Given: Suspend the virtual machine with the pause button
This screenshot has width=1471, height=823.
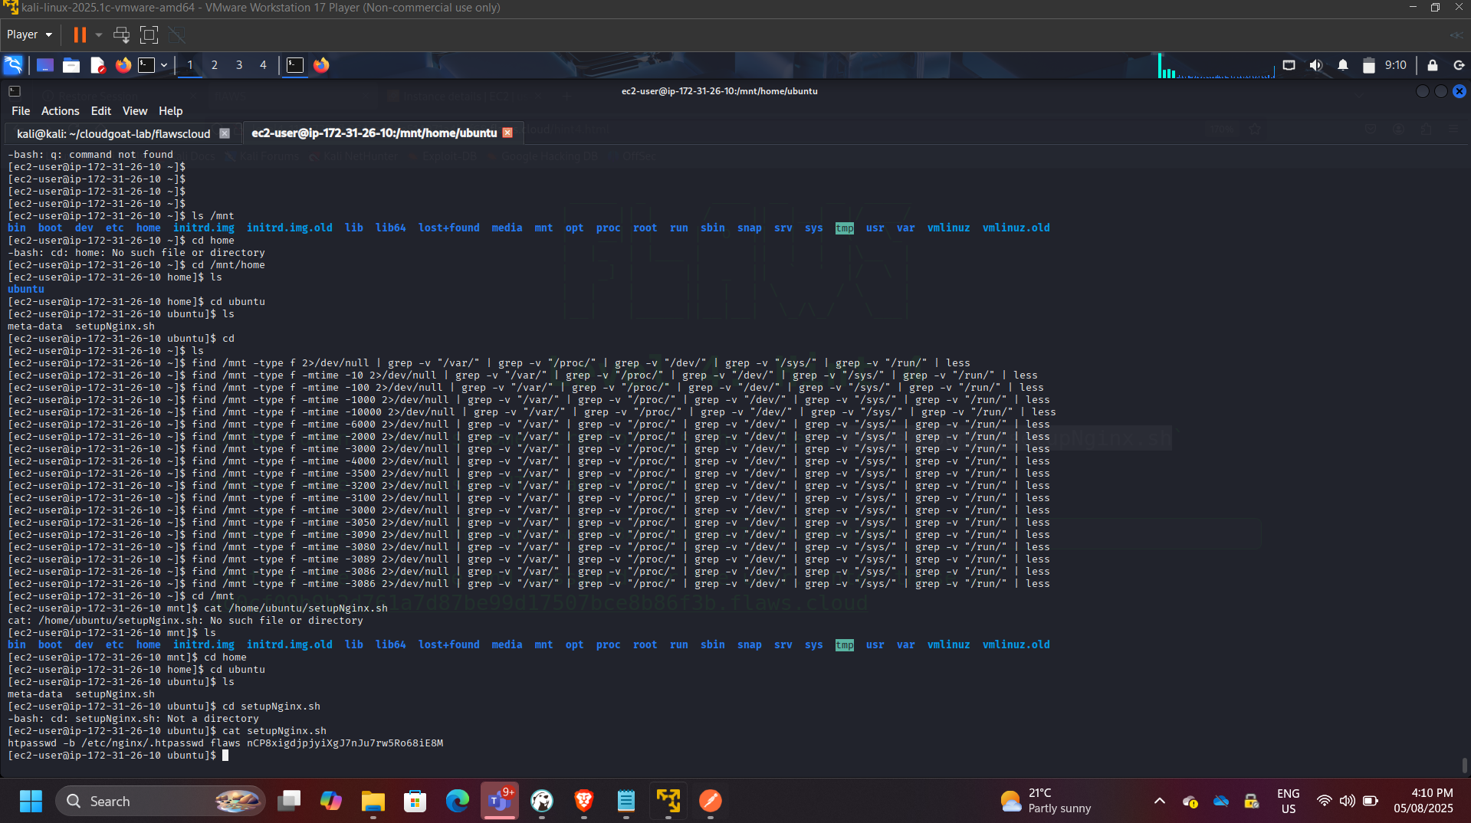Looking at the screenshot, I should [79, 34].
